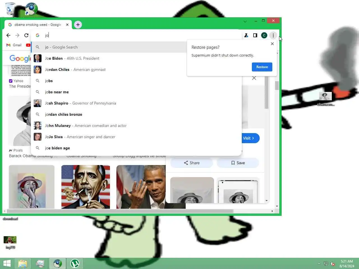
Task: Open the tab search dropdown chevron
Action: [245, 21]
